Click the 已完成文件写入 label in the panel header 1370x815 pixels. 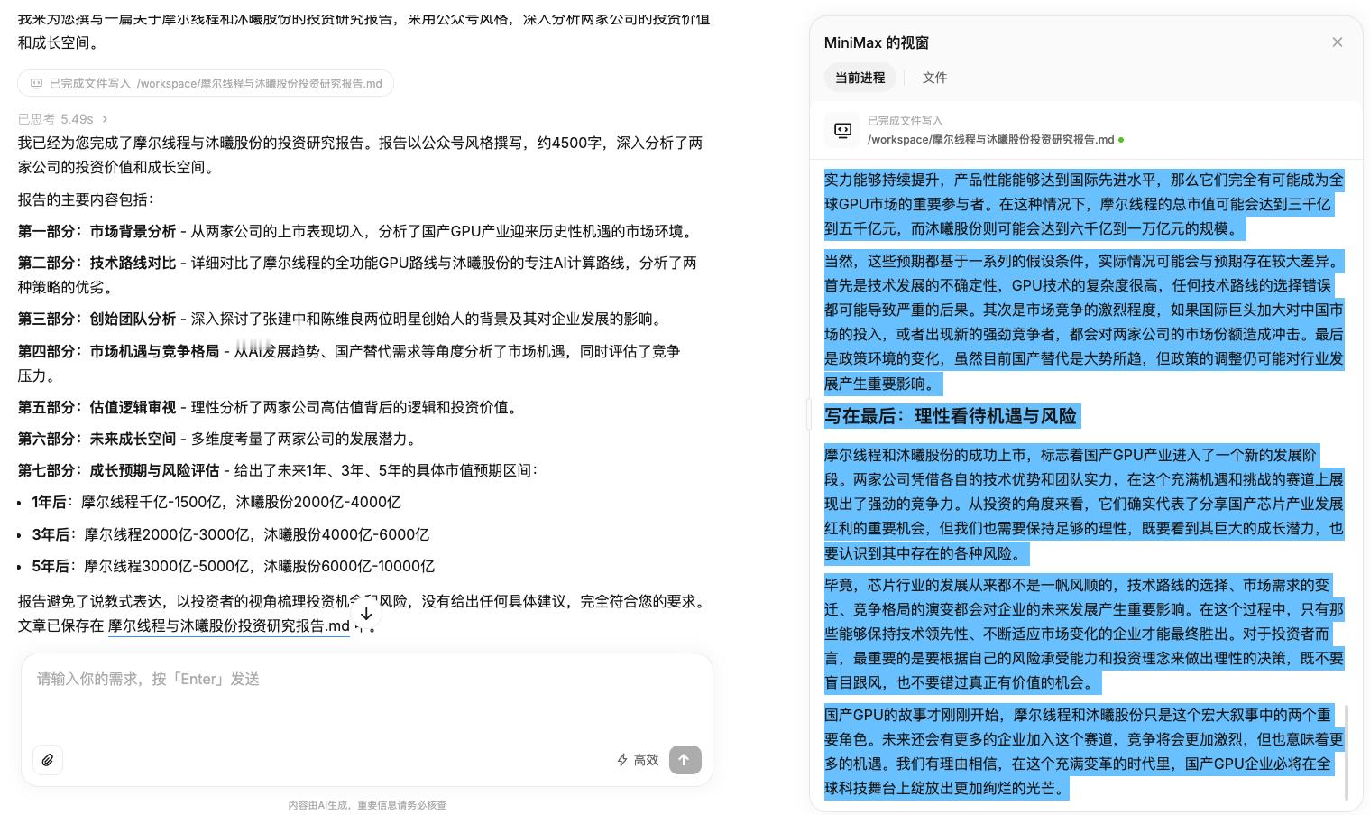905,120
